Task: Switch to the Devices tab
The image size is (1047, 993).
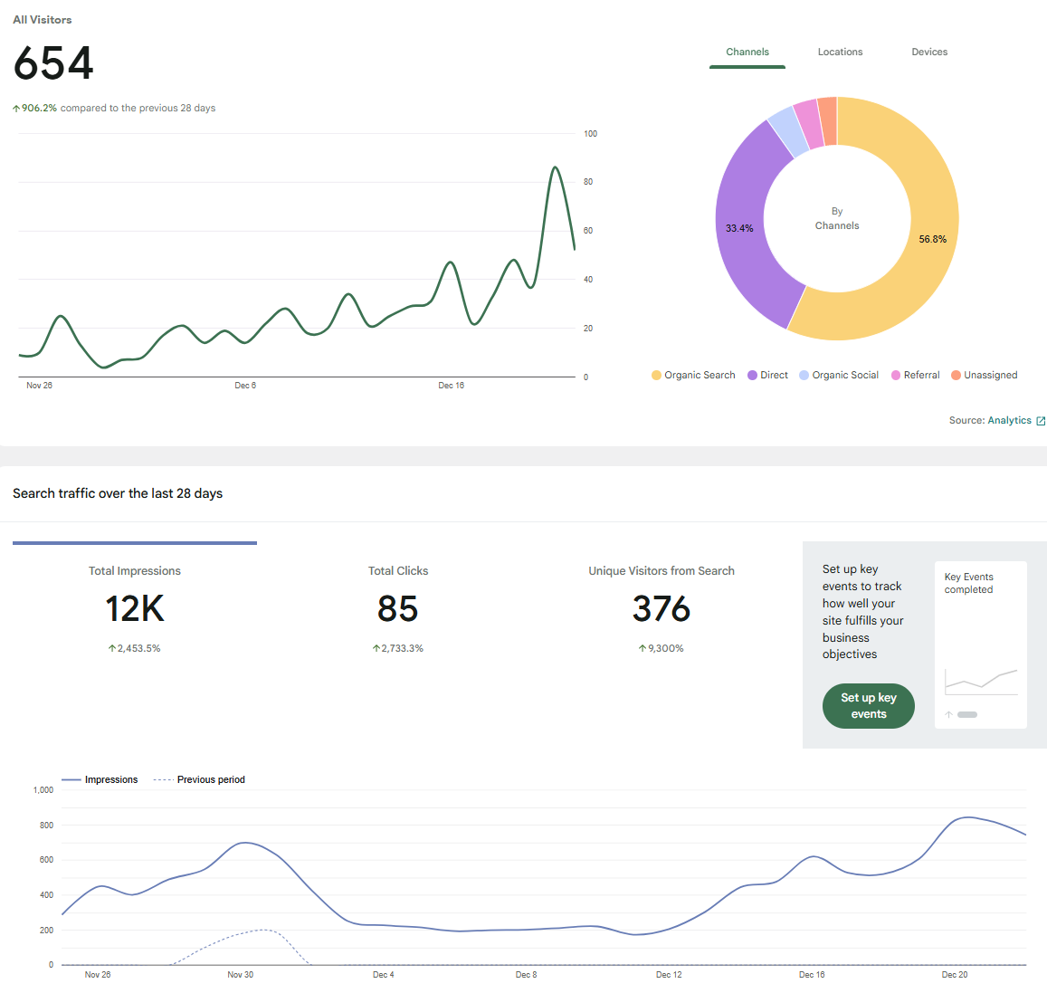Action: point(929,52)
